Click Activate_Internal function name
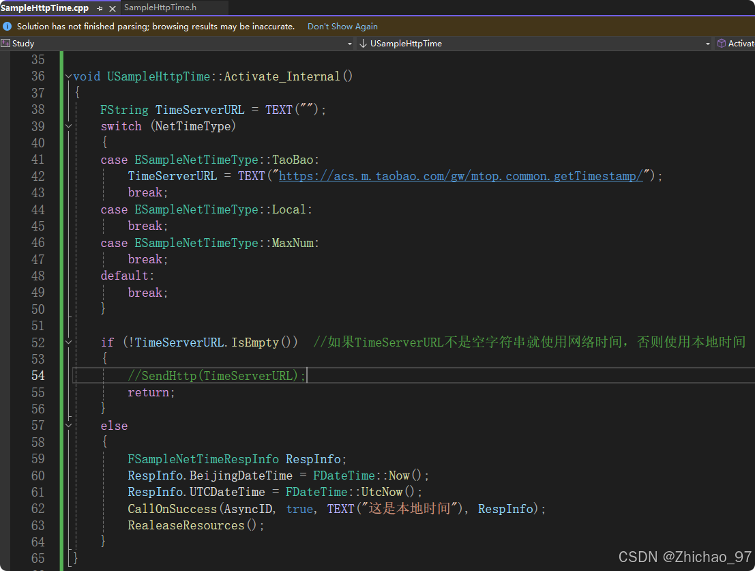 click(282, 76)
